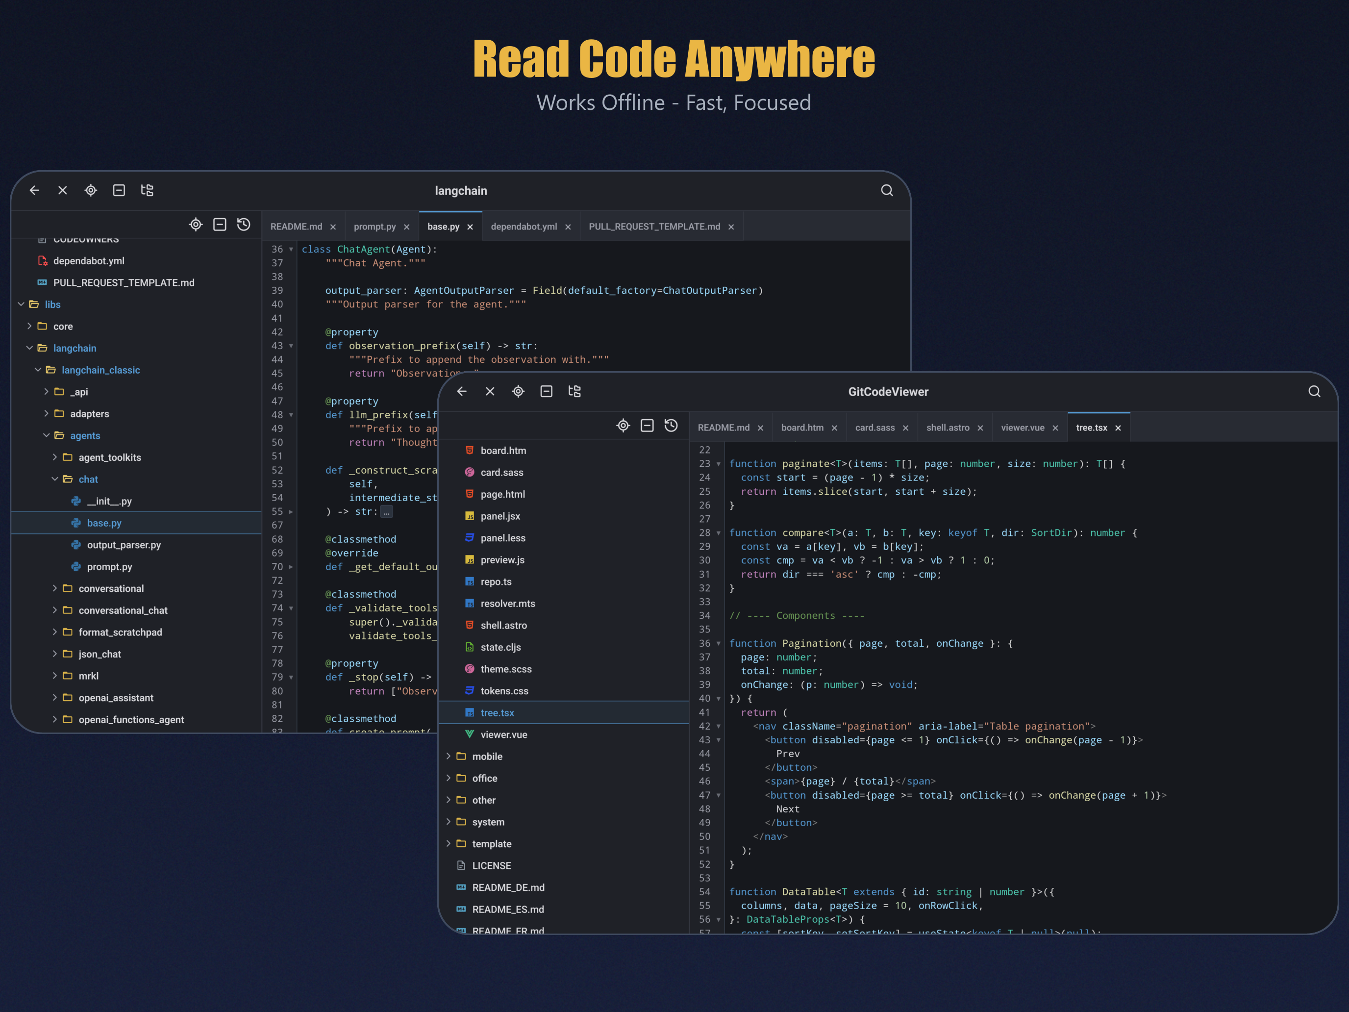1349x1012 pixels.
Task: Fold paginate function at line 23
Action: click(719, 464)
